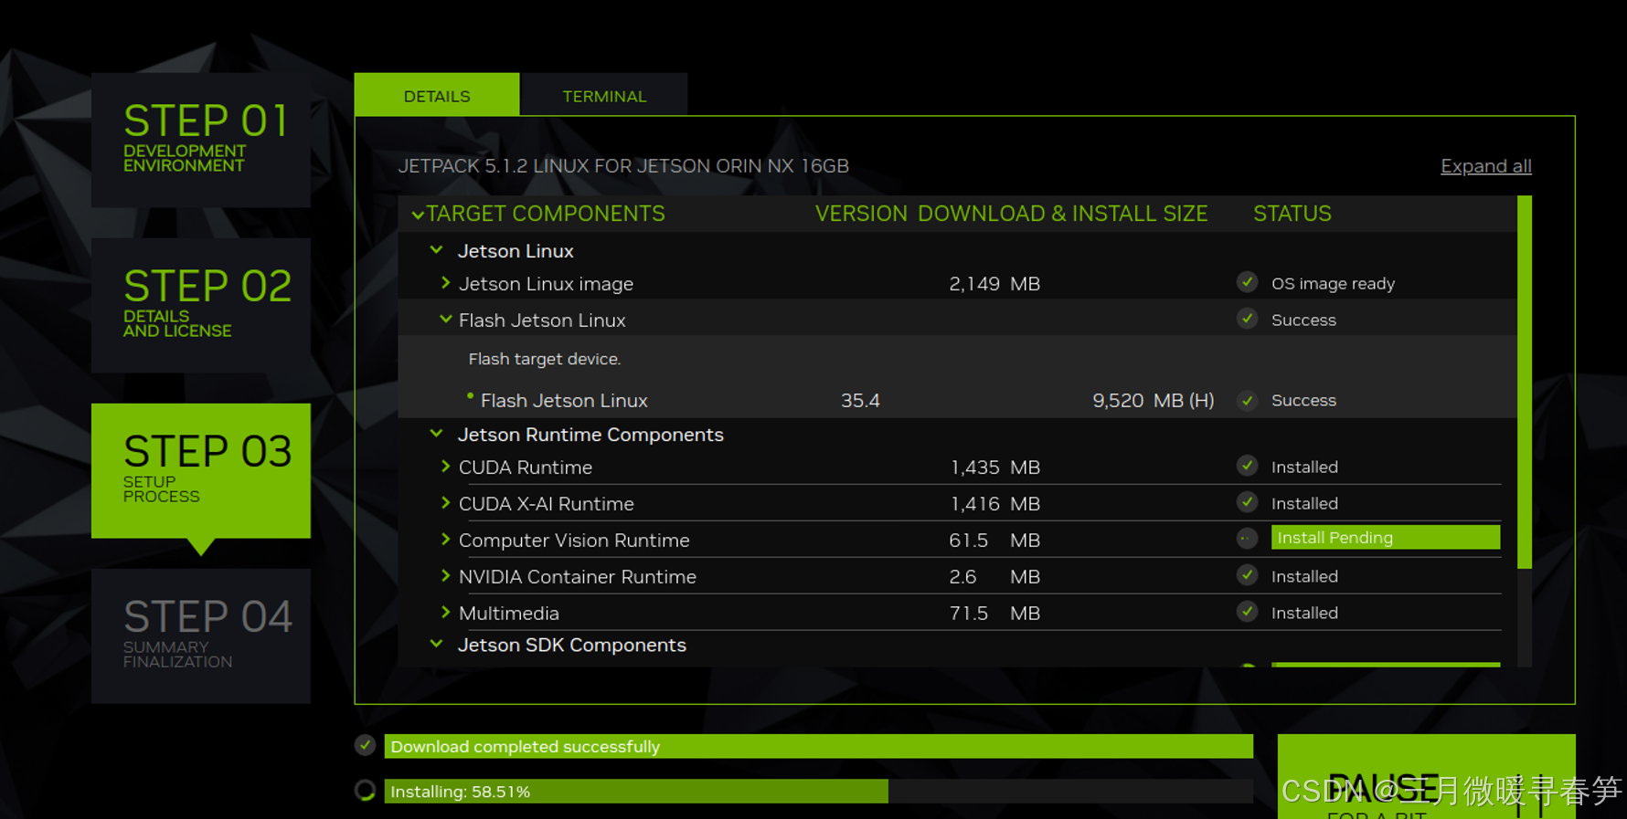Expand the Computer Vision Runtime row
The height and width of the screenshot is (819, 1627).
(x=445, y=540)
